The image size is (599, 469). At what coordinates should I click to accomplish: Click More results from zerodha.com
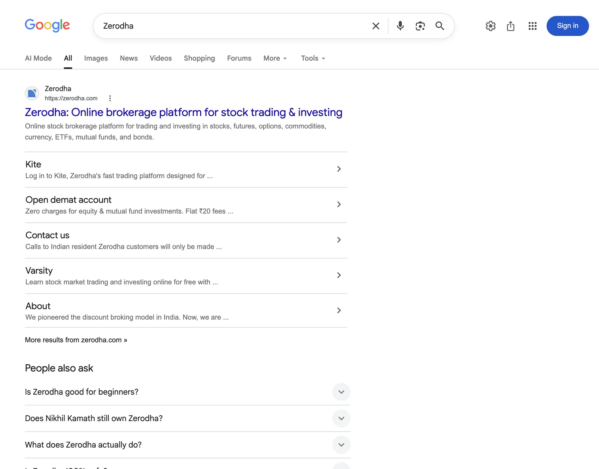tap(76, 340)
